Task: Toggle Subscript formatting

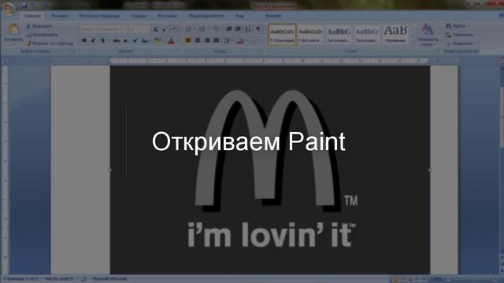Action: coord(126,41)
